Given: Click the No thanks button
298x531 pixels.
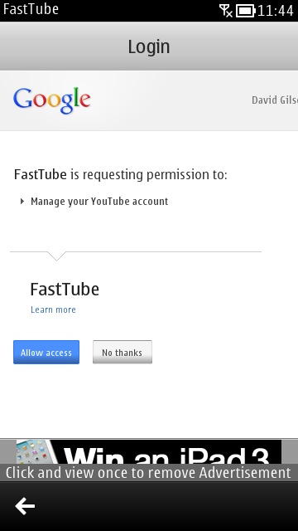Looking at the screenshot, I should tap(123, 352).
